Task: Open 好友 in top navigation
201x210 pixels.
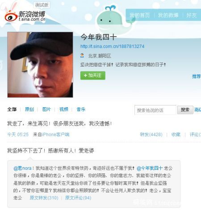Action: (191, 15)
